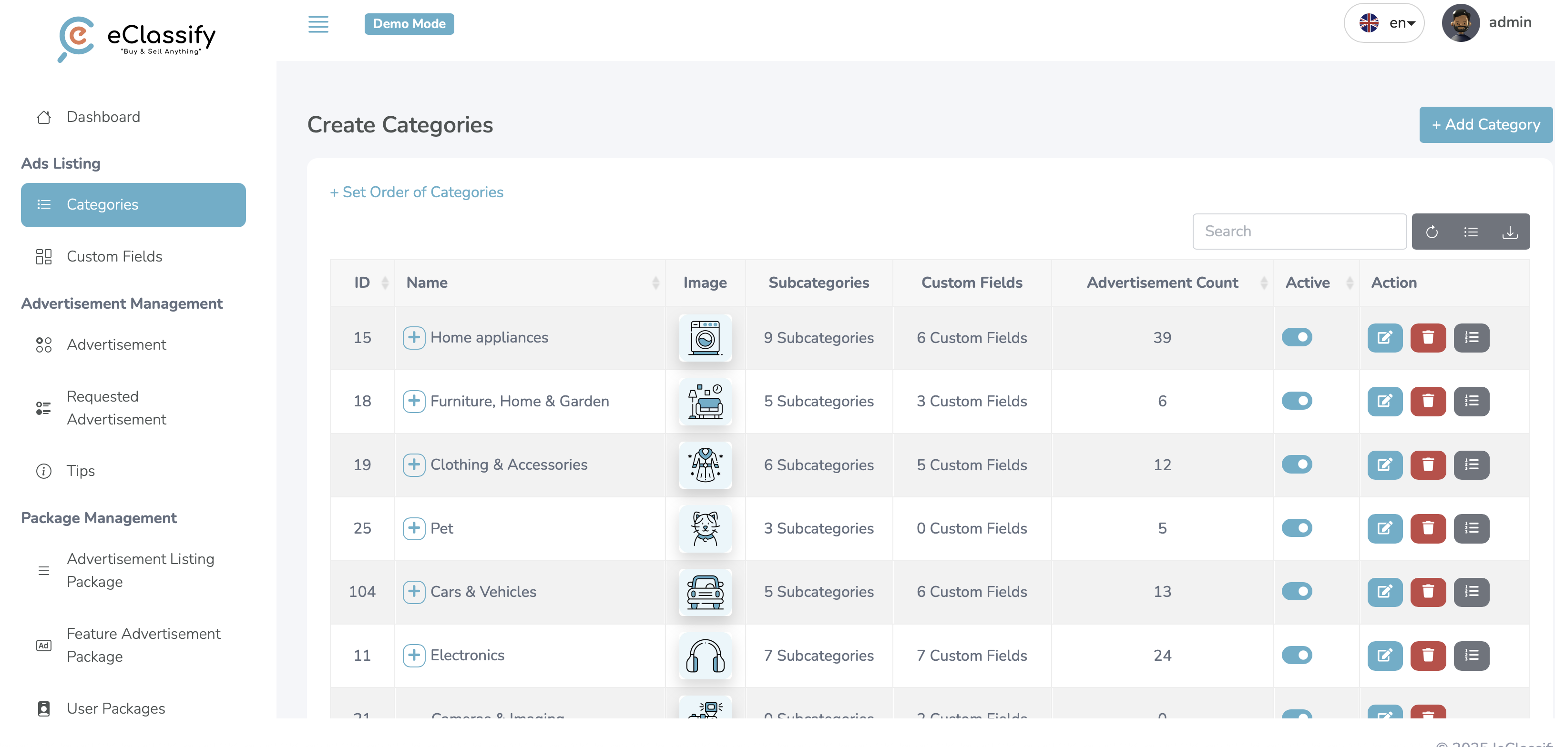
Task: Expand Furniture, Home & Garden subcategories
Action: click(413, 401)
